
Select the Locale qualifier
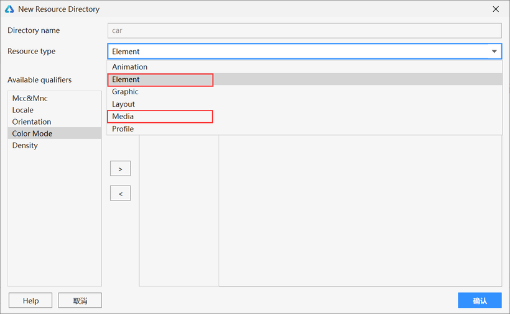(x=55, y=110)
